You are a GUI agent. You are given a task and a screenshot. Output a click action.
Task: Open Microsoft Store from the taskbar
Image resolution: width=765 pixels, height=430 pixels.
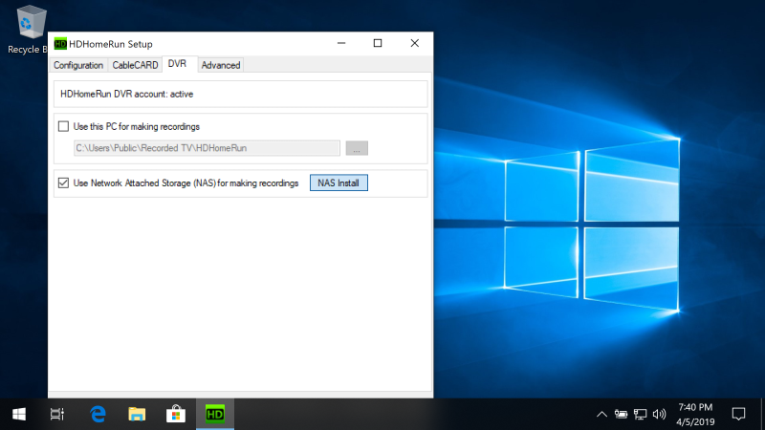[176, 415]
